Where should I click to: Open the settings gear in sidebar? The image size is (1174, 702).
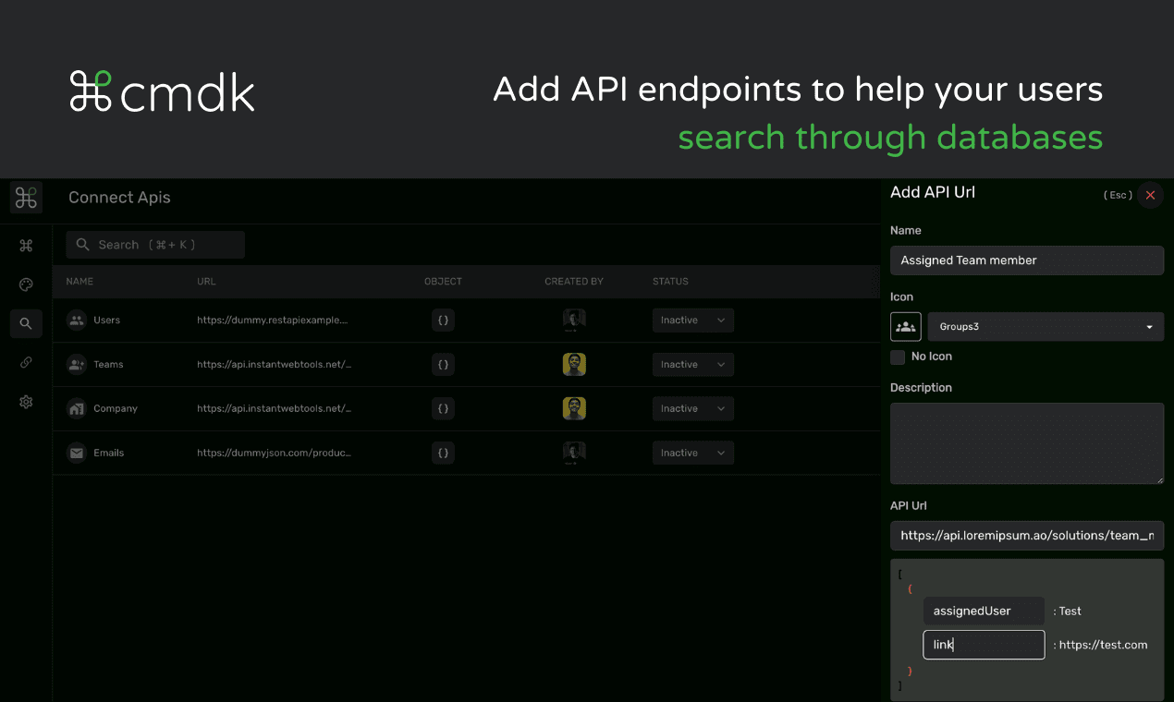[x=26, y=402]
